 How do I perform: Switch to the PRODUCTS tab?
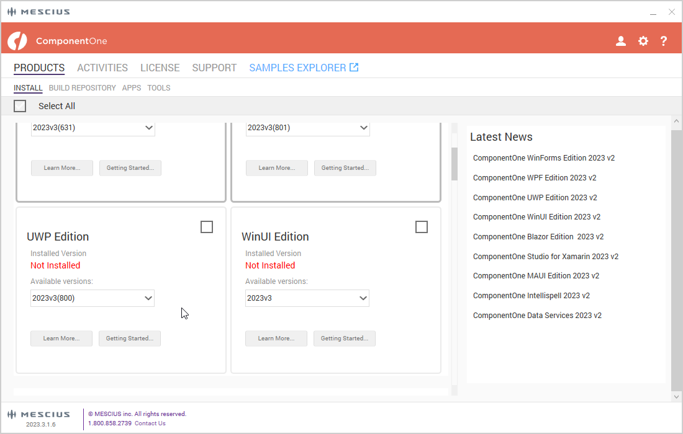point(39,68)
